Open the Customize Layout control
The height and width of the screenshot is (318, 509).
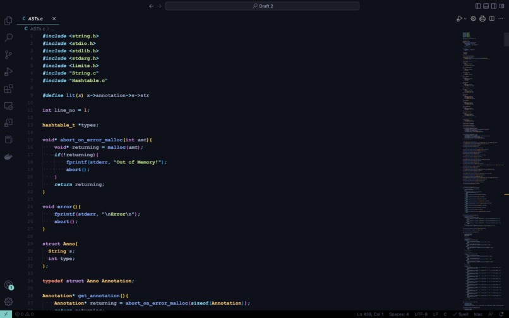[x=502, y=6]
